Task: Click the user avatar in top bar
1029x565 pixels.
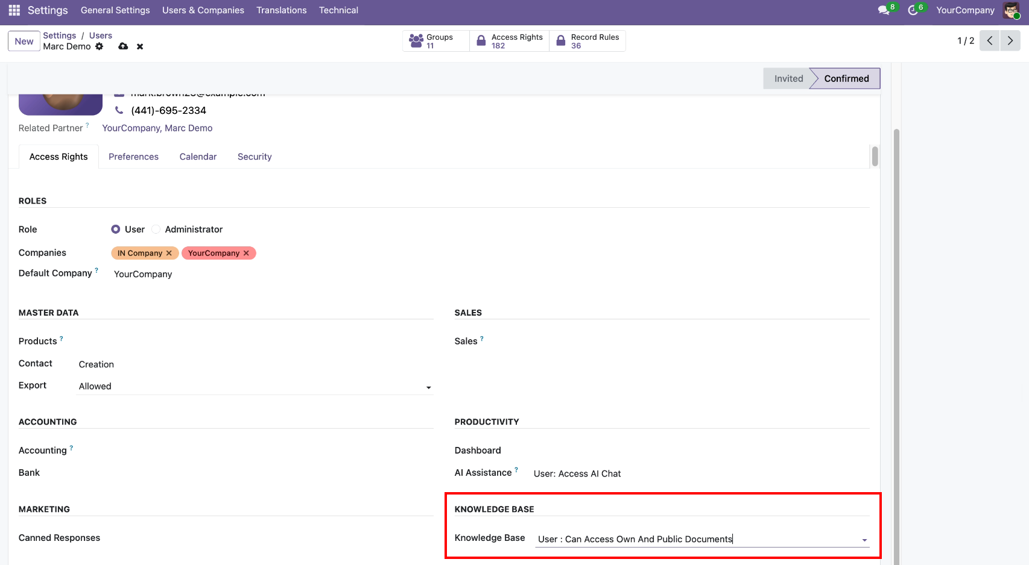Action: pyautogui.click(x=1012, y=10)
